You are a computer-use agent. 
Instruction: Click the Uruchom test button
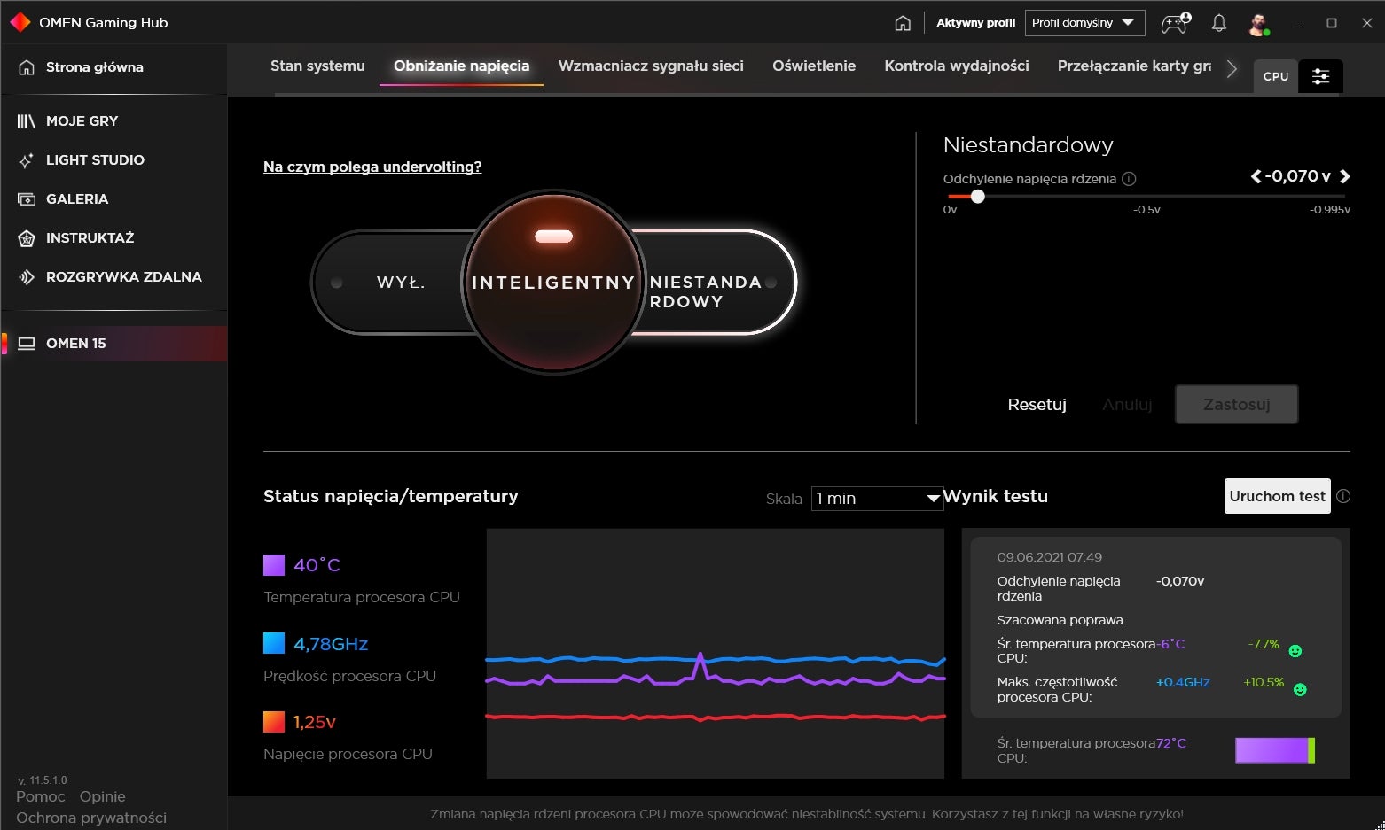tap(1277, 496)
